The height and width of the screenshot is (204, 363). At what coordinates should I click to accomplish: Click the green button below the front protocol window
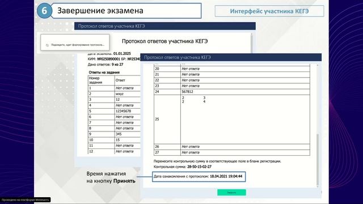click(x=231, y=193)
